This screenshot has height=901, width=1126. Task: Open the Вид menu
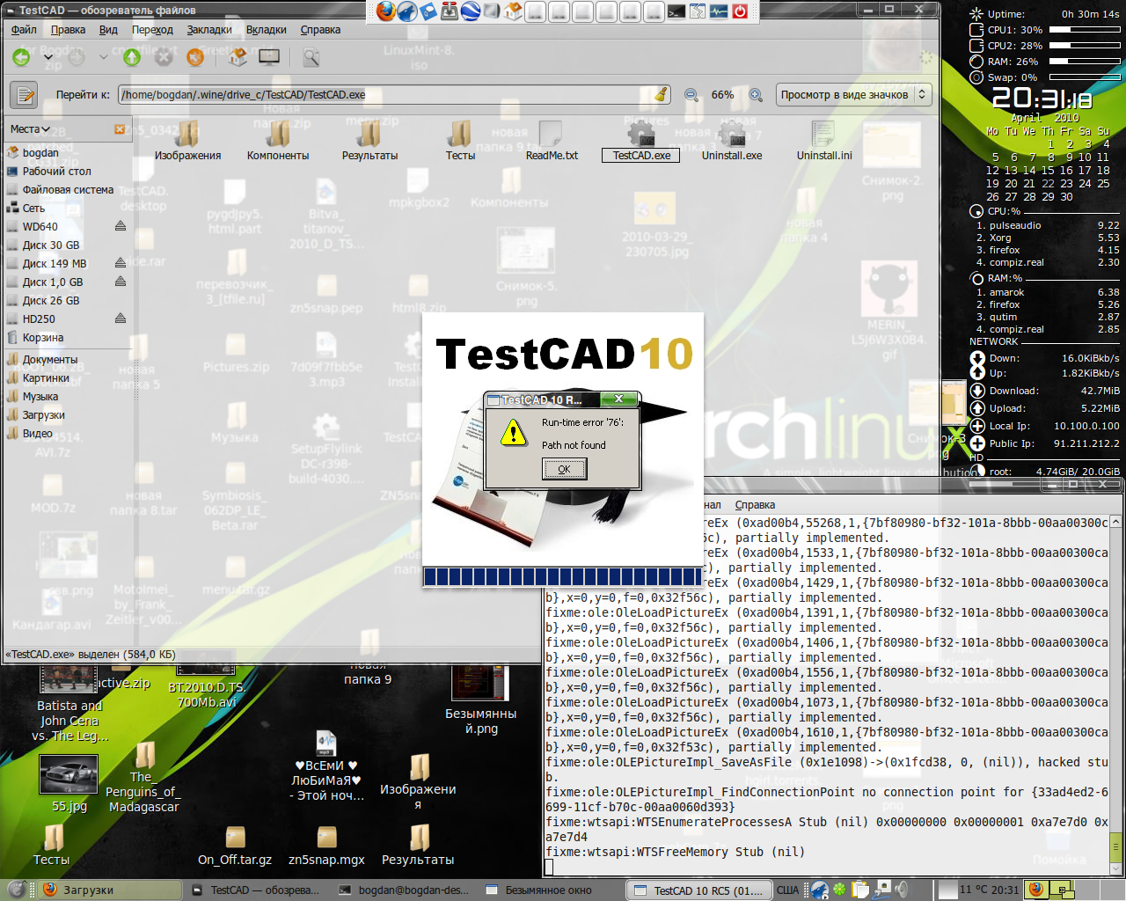pyautogui.click(x=108, y=30)
